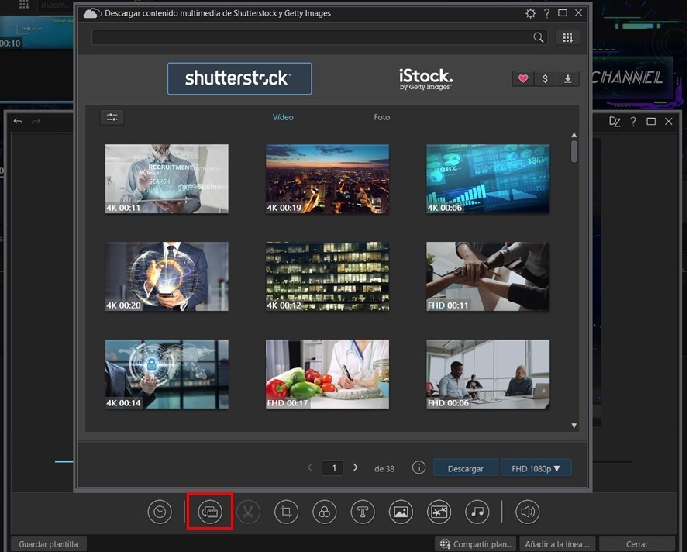Open the duration clock tool
689x552 pixels.
point(160,512)
